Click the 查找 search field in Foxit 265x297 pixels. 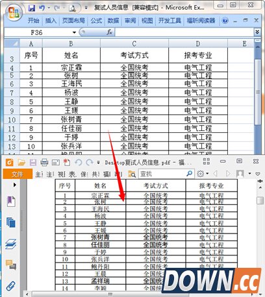click(x=162, y=174)
